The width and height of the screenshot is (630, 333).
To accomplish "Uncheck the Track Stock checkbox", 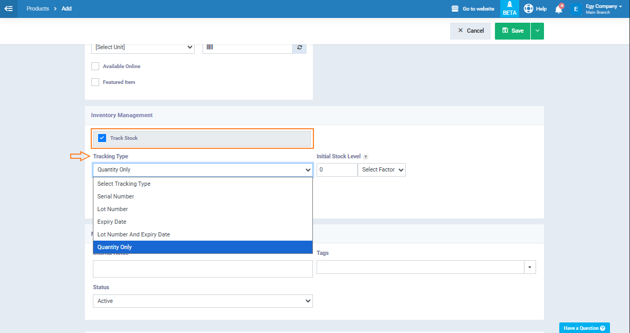I will point(102,138).
